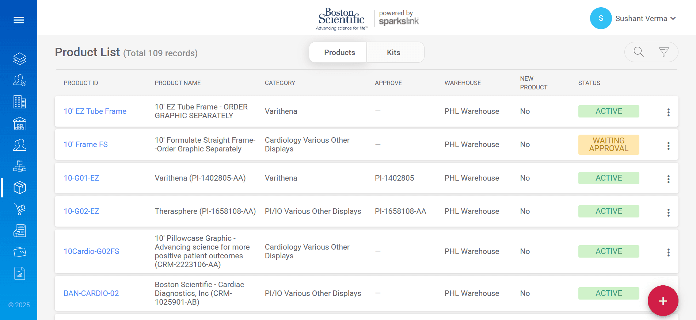Image resolution: width=696 pixels, height=320 pixels.
Task: Click Varithena (PI-1402805-AA) product name
Action: coord(200,178)
